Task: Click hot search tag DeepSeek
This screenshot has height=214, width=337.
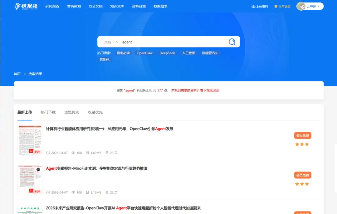Action: tap(167, 53)
